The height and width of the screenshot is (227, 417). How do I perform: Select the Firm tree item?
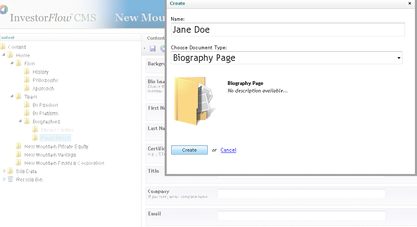click(29, 64)
